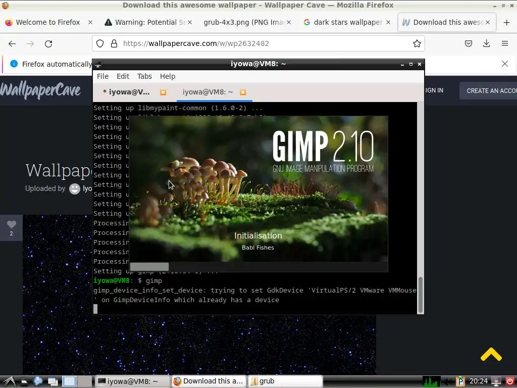Click terminal line 'Setting up libmypaint-common'

tap(178, 108)
